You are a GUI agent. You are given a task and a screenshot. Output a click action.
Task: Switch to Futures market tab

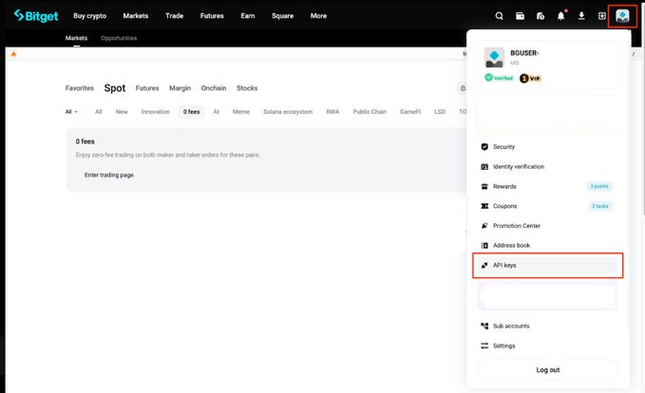tap(147, 88)
